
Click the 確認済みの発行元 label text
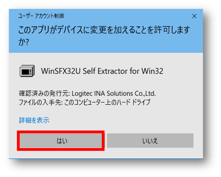click(x=44, y=94)
